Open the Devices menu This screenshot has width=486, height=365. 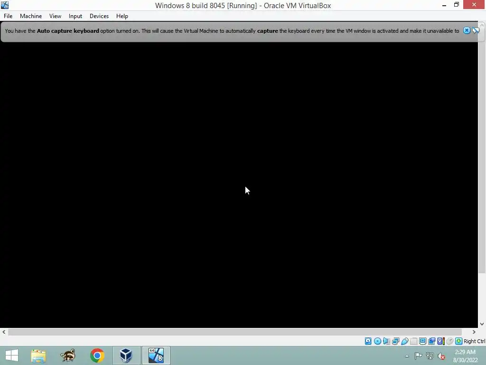pyautogui.click(x=99, y=16)
